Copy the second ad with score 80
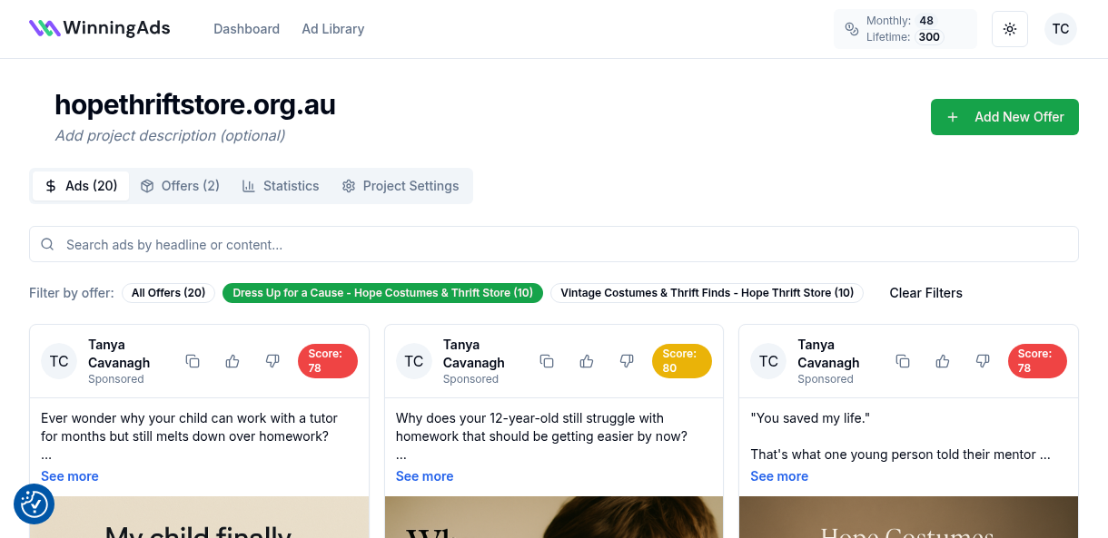 (x=547, y=361)
